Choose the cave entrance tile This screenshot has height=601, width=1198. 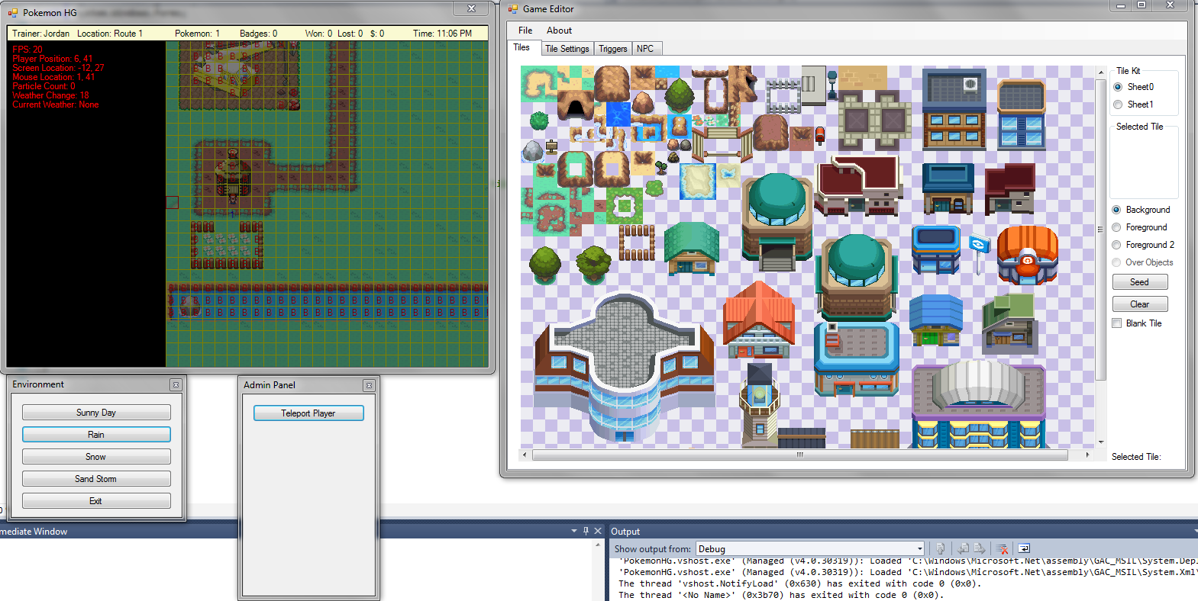point(576,105)
